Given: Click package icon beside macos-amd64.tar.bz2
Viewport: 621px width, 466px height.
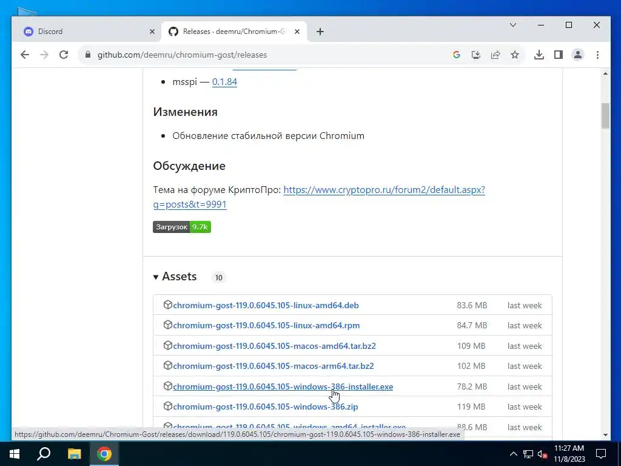Looking at the screenshot, I should click(x=168, y=345).
